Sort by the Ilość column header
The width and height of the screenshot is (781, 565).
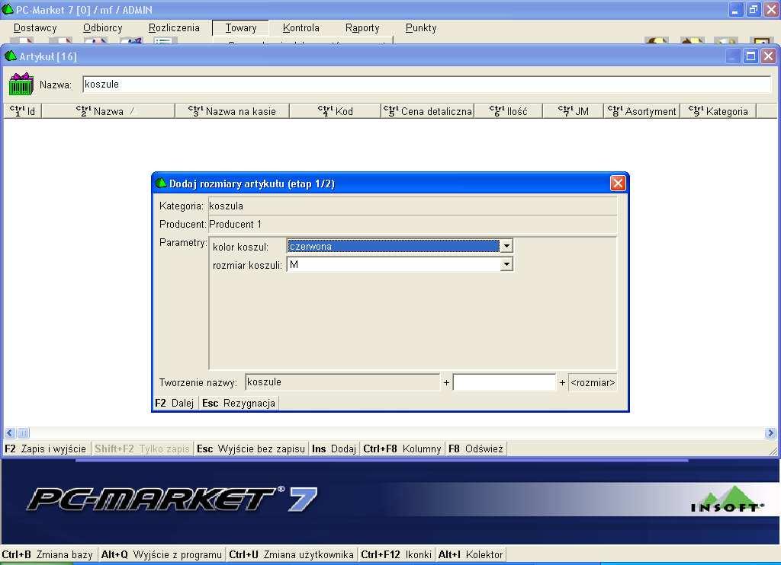click(x=509, y=111)
